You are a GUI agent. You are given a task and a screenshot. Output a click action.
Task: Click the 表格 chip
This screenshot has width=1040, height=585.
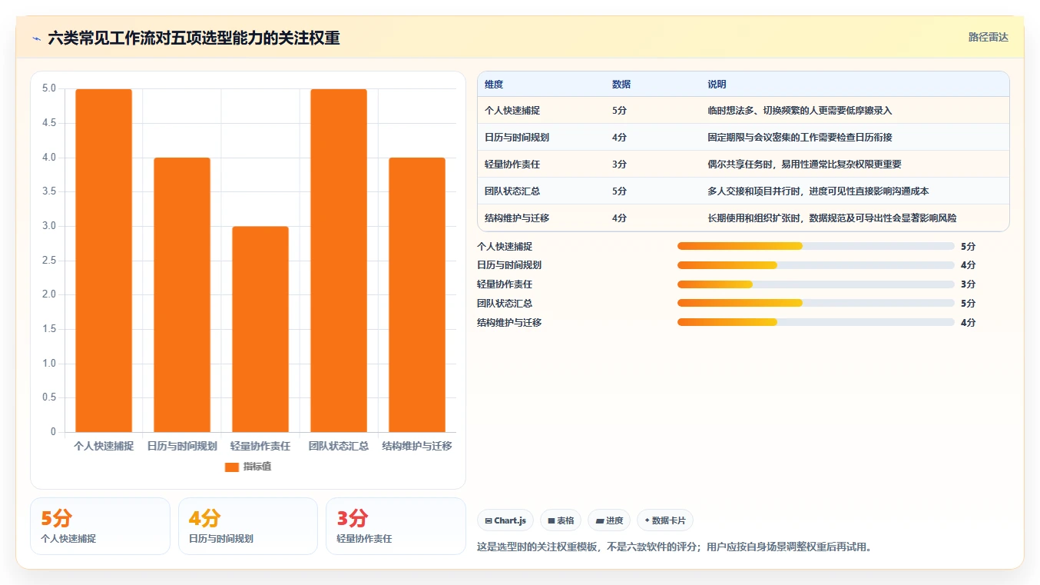click(x=561, y=520)
